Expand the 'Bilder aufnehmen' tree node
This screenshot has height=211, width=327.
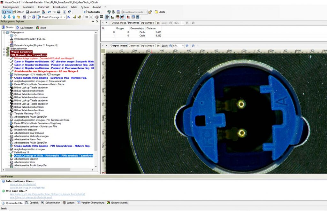(x=4, y=48)
